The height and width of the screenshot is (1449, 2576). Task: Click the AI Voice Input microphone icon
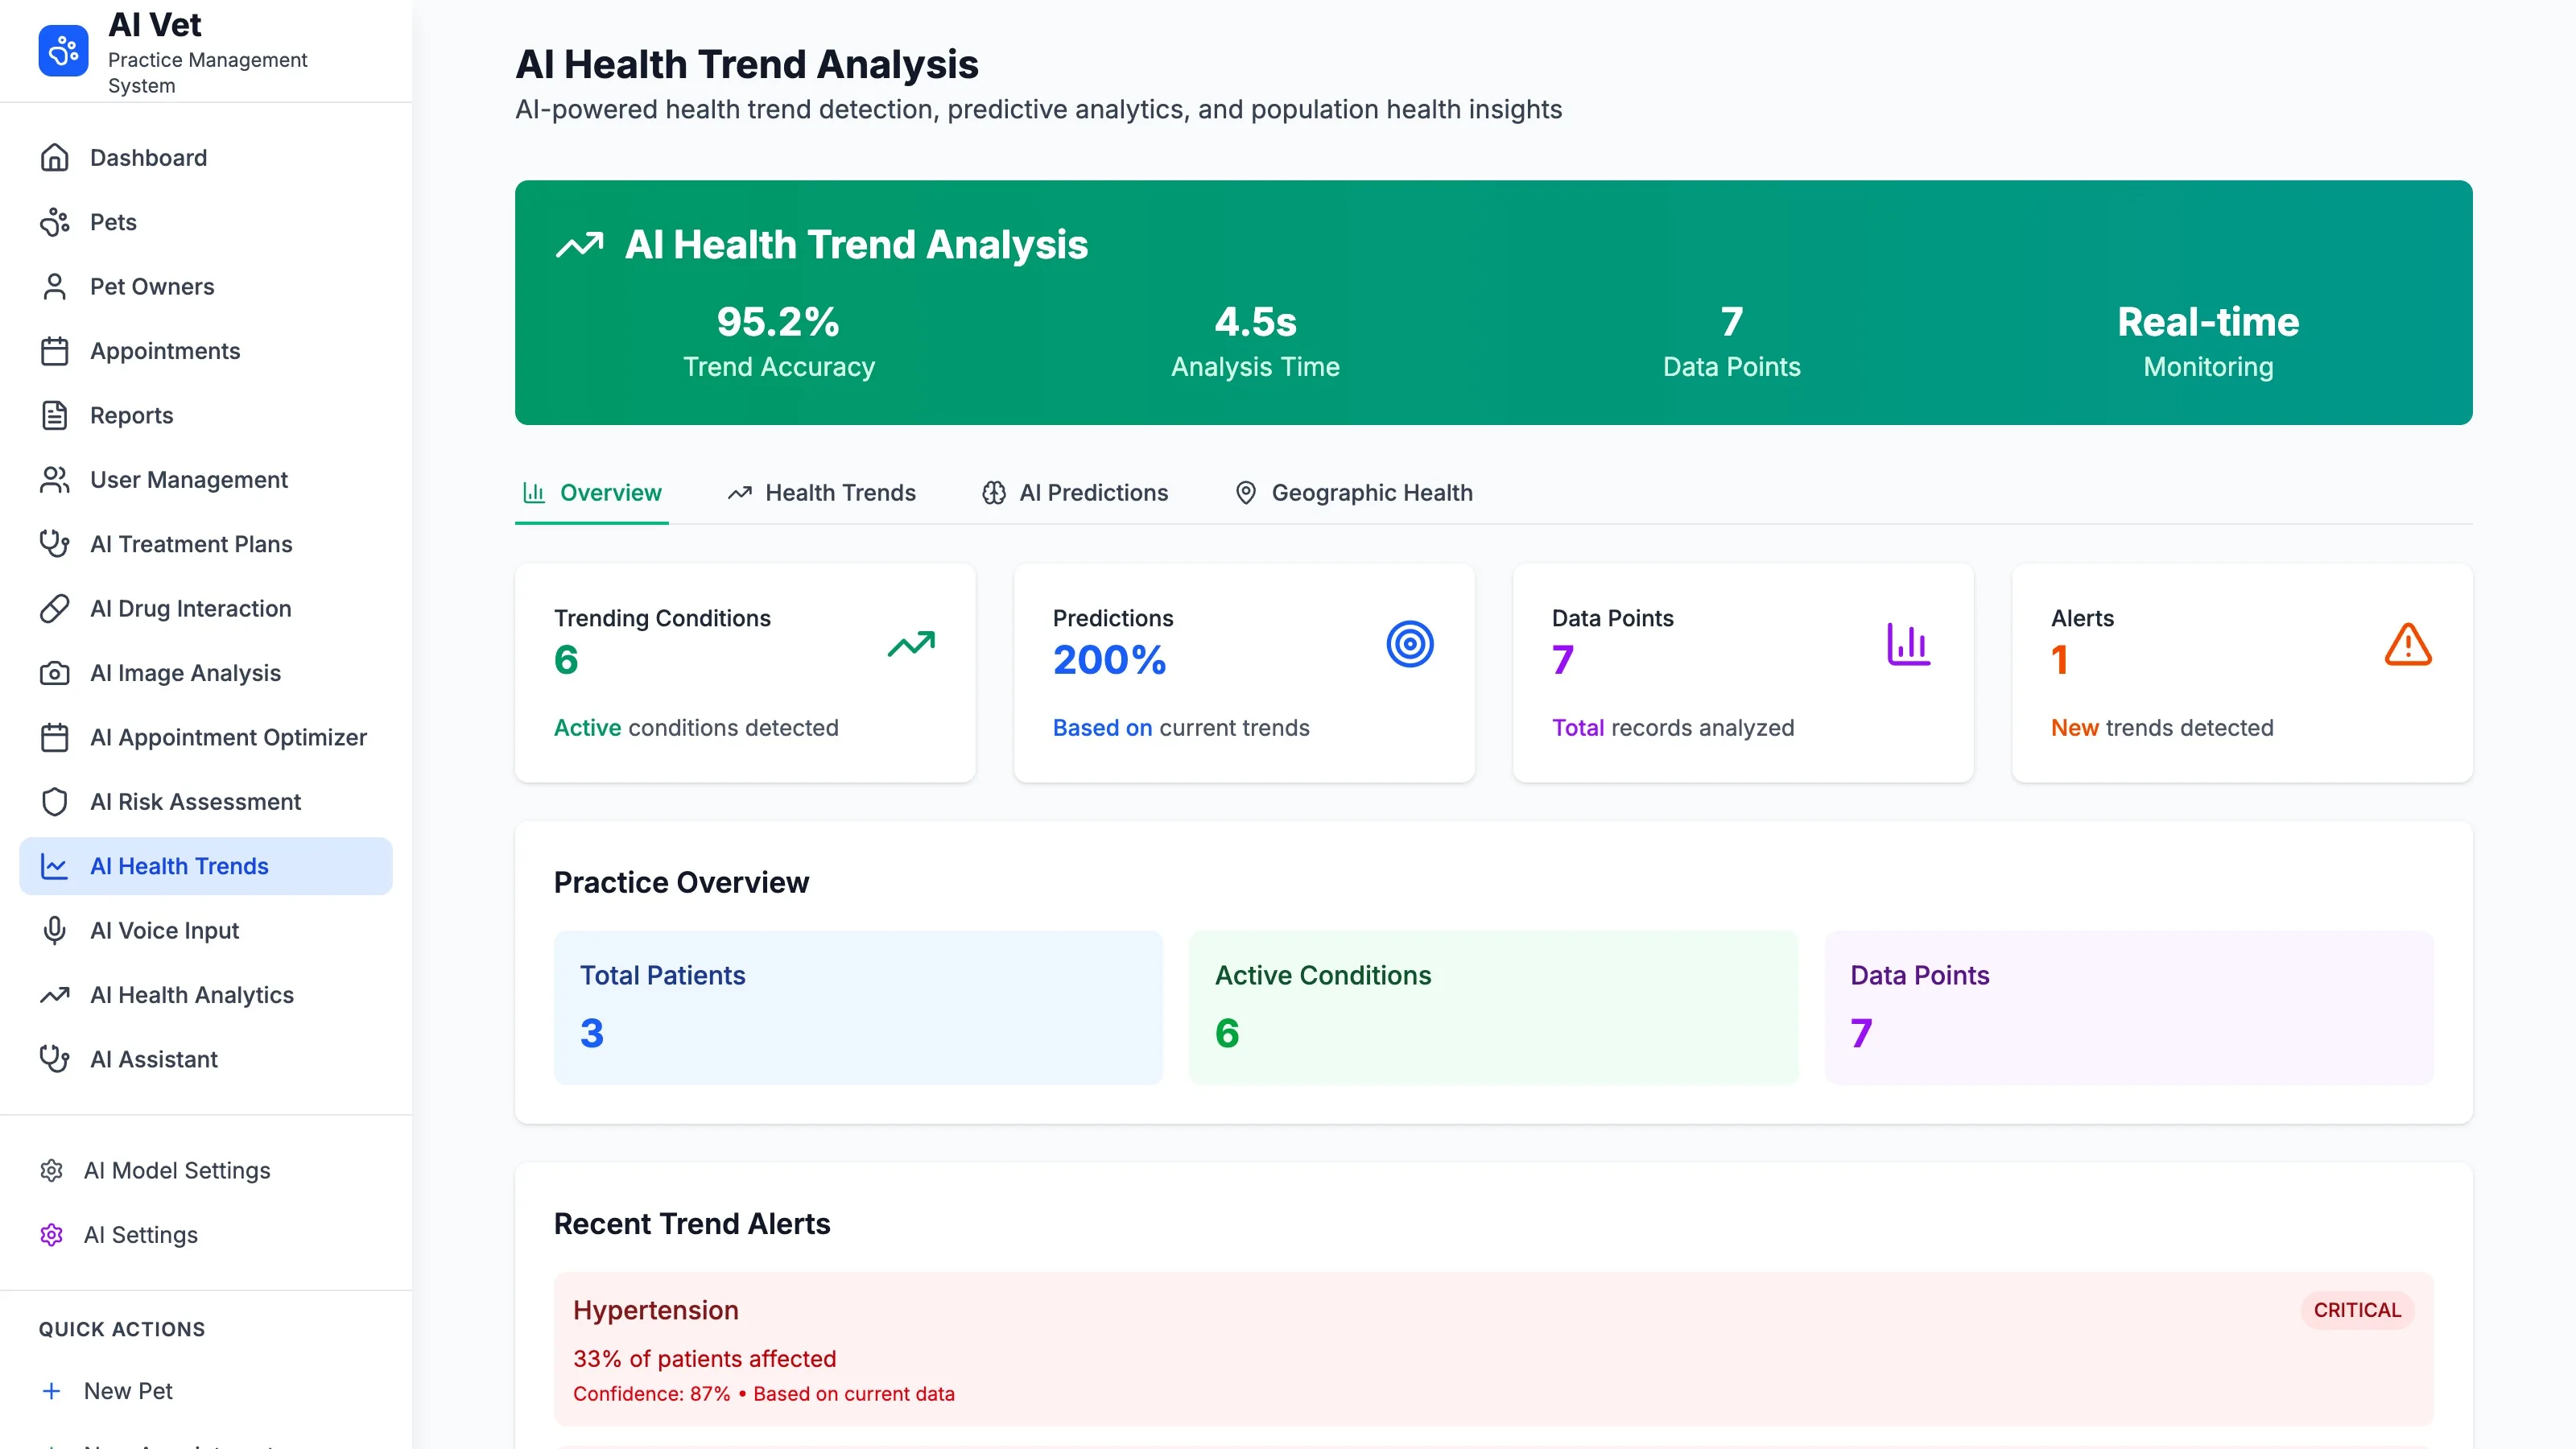55,930
